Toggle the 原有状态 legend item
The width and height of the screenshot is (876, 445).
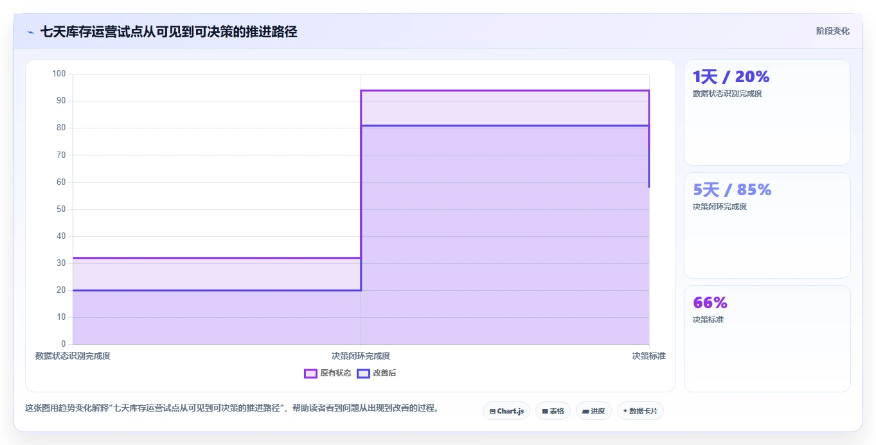(328, 373)
